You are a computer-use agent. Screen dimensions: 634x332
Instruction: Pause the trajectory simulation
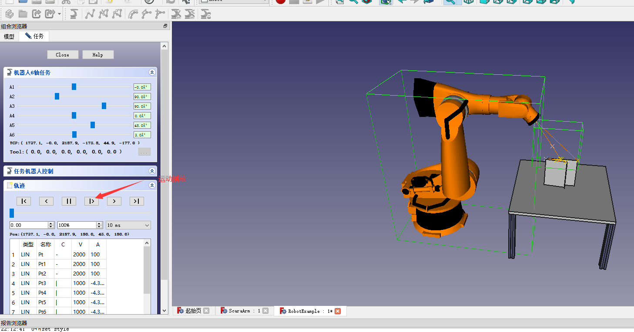coord(69,201)
